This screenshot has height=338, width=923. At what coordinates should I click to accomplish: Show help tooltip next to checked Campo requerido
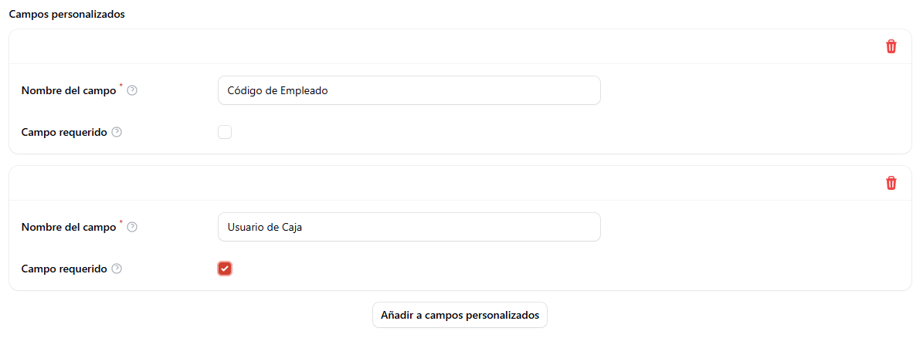click(117, 269)
